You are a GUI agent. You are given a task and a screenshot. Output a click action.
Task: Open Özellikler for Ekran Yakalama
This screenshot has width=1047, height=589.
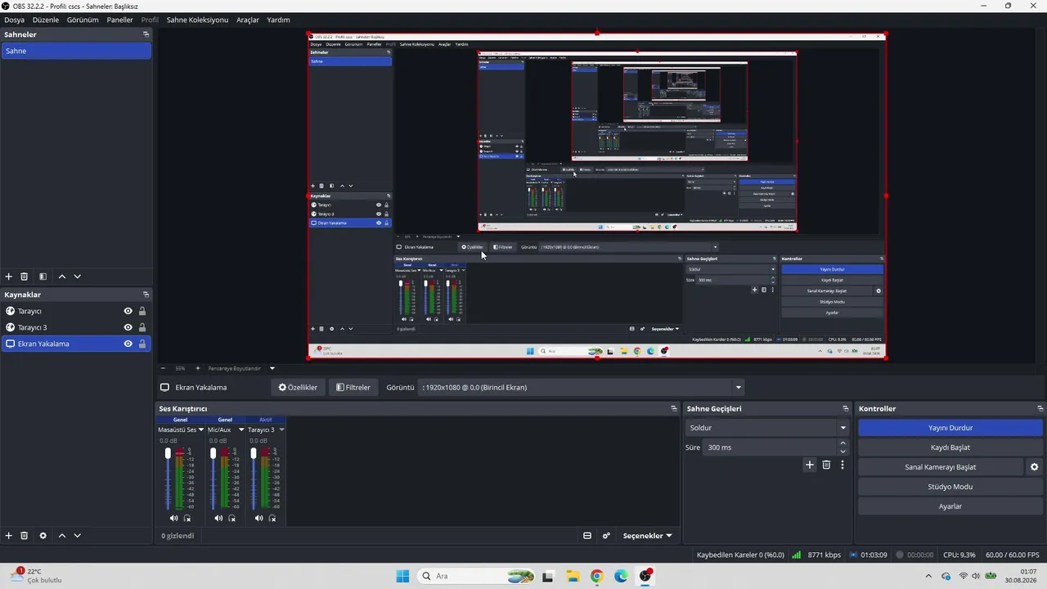[298, 387]
